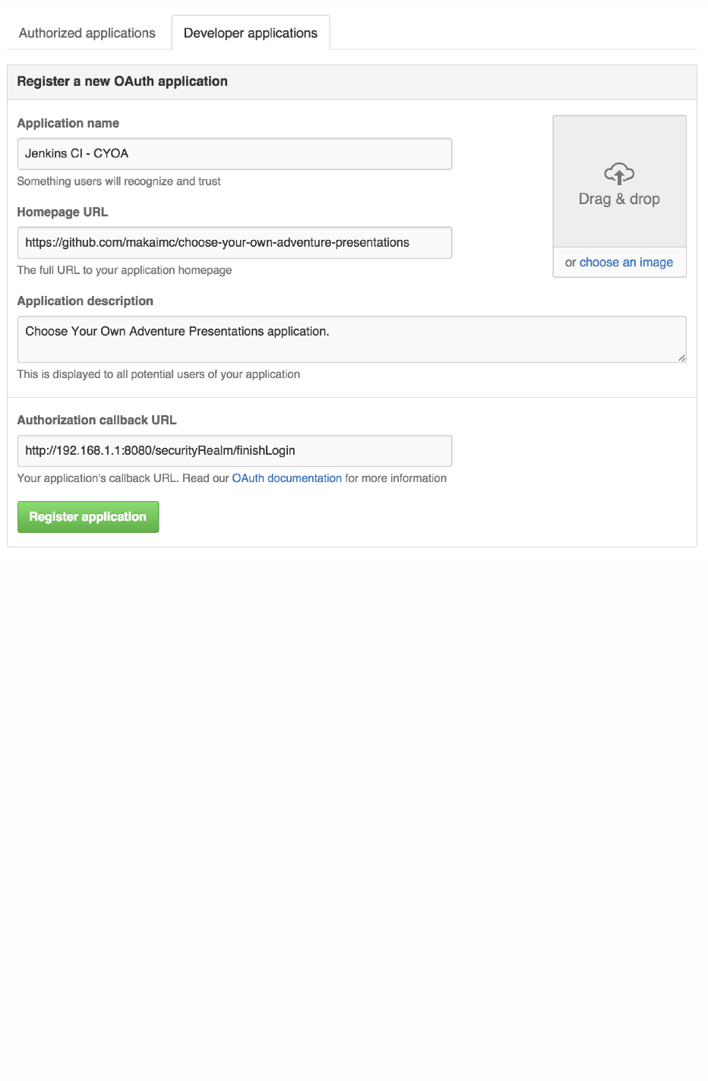Click the "Register a new OAuth application" heading
Viewport: 708px width, 1081px height.
122,81
